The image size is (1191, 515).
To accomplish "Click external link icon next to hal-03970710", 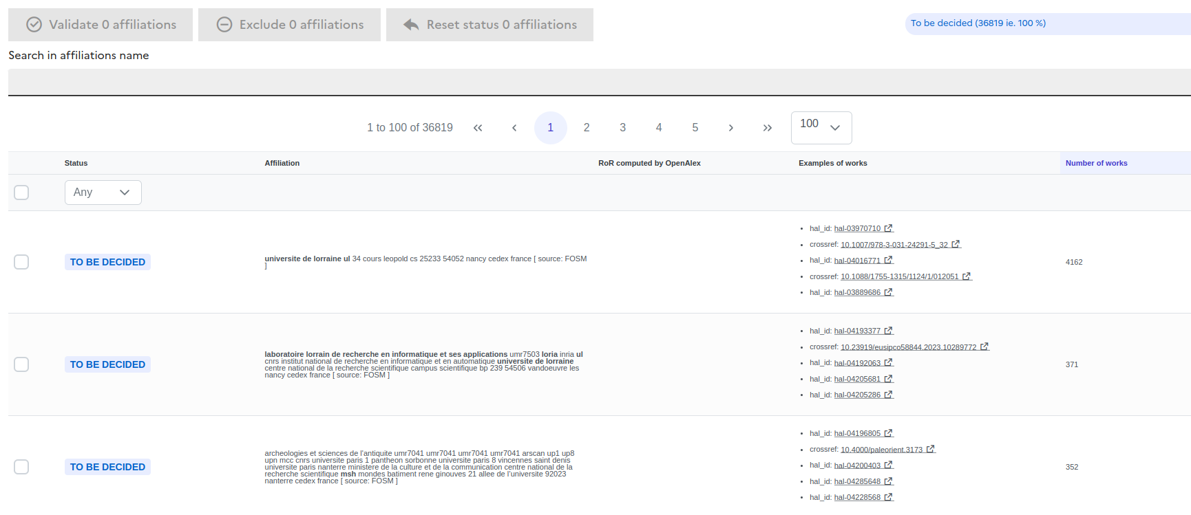I will (x=888, y=228).
